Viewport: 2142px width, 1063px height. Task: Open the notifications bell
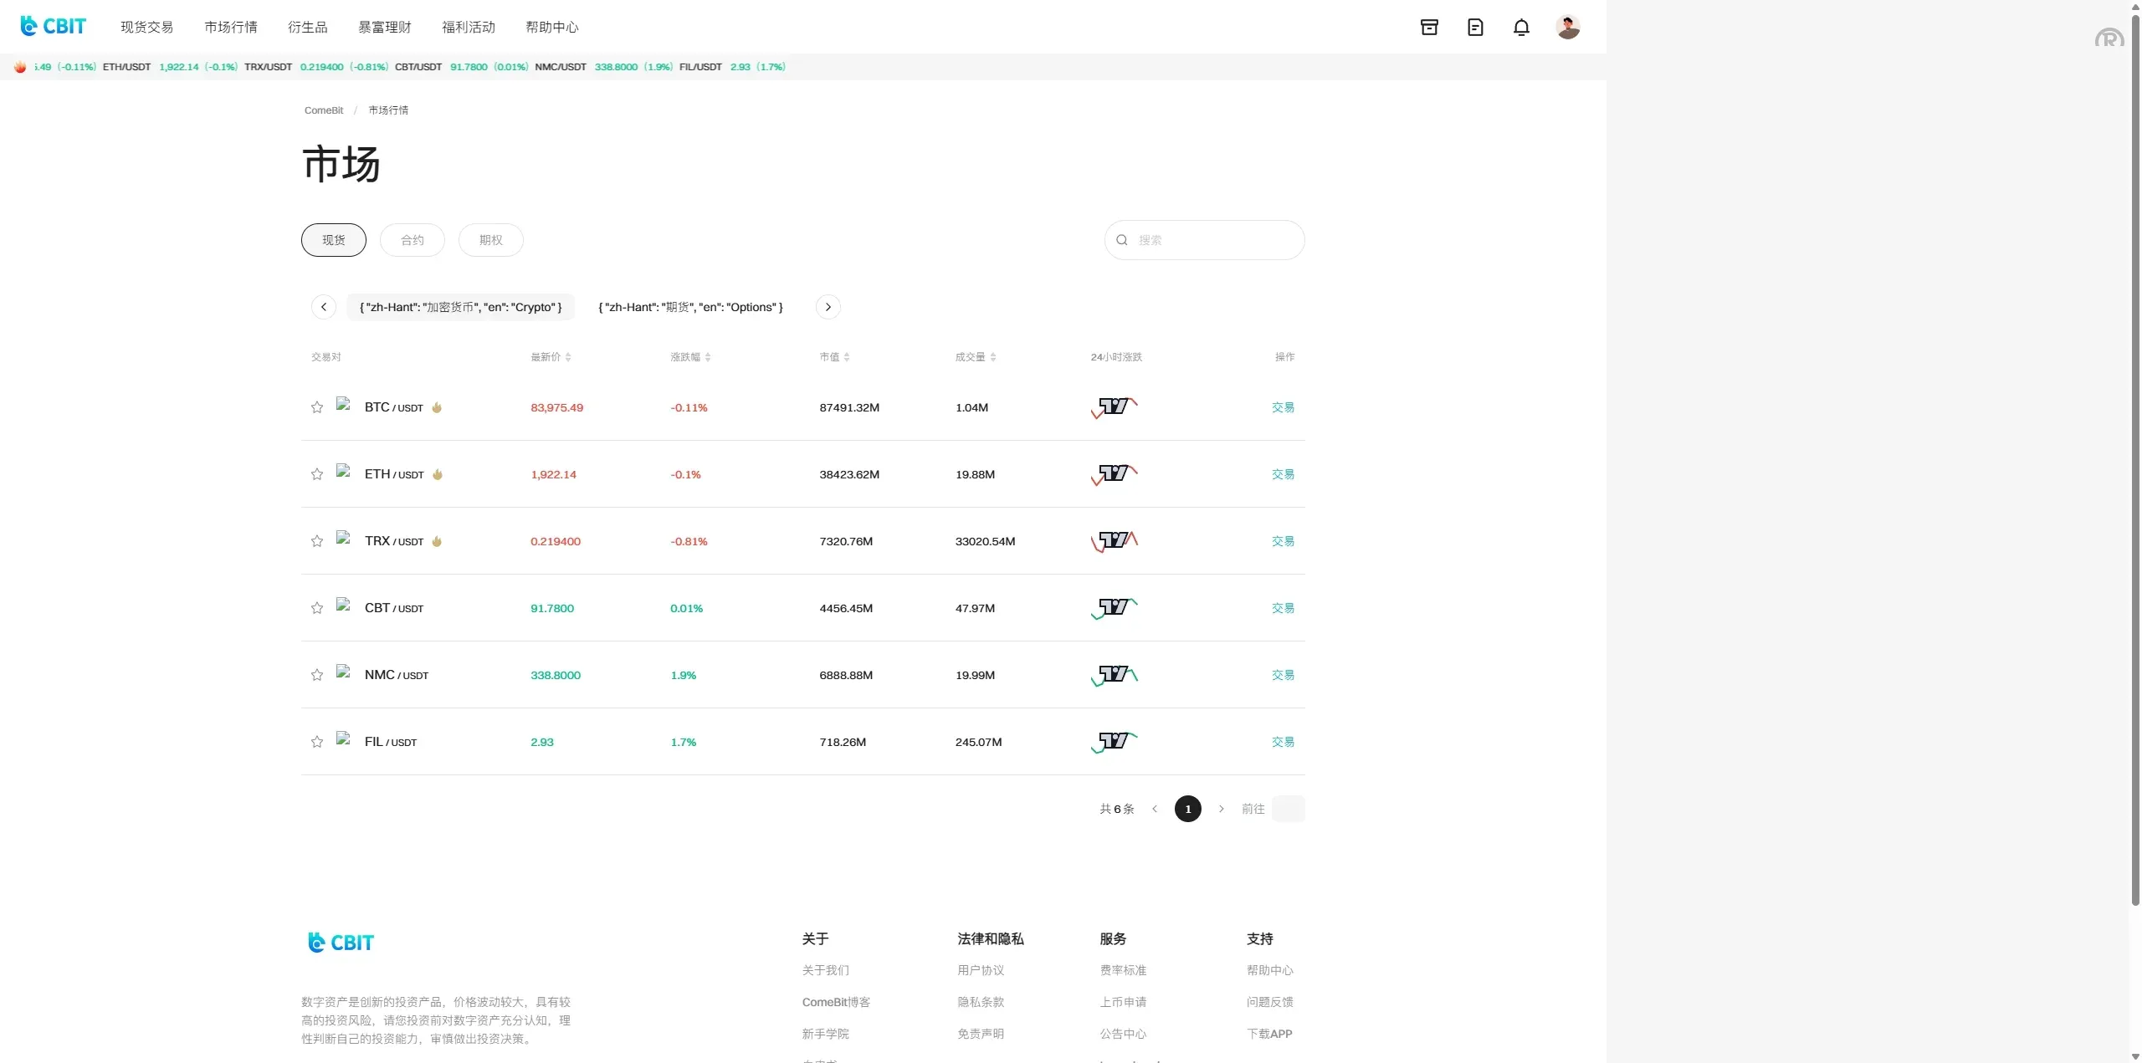1521,28
